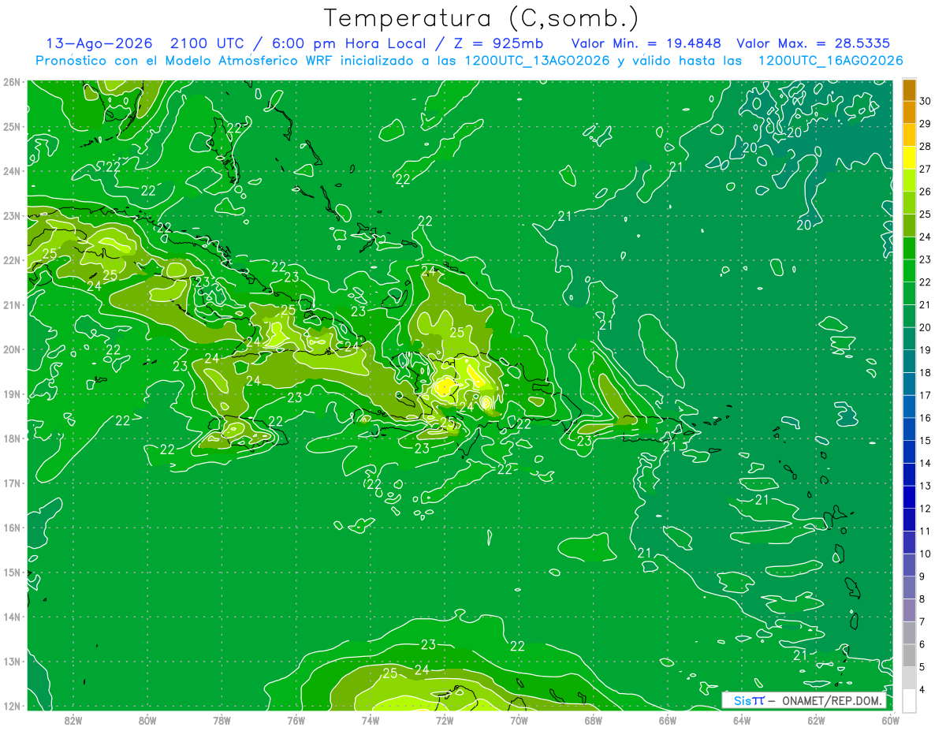Click the longitude label '78W'

(222, 719)
